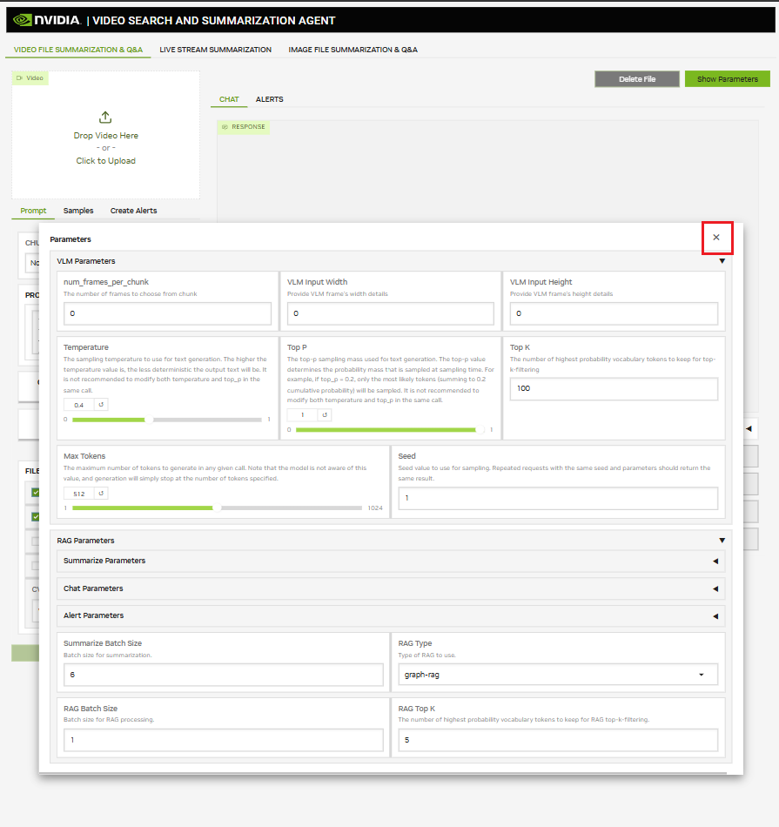Image resolution: width=779 pixels, height=827 pixels.
Task: Open the Image File Summarization & Q&A tab
Action: [x=353, y=50]
